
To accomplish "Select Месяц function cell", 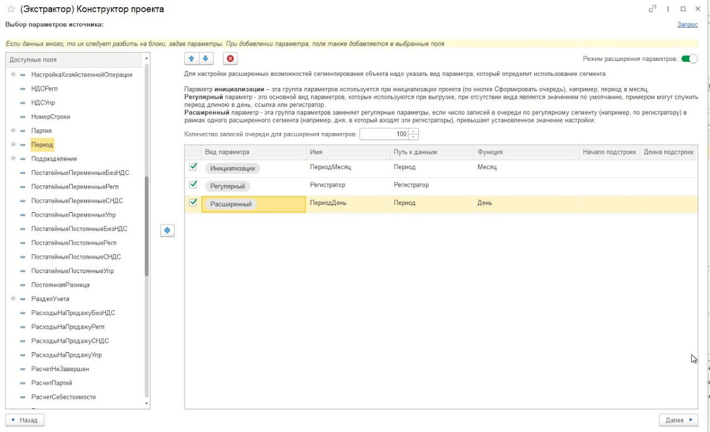I will (x=527, y=167).
